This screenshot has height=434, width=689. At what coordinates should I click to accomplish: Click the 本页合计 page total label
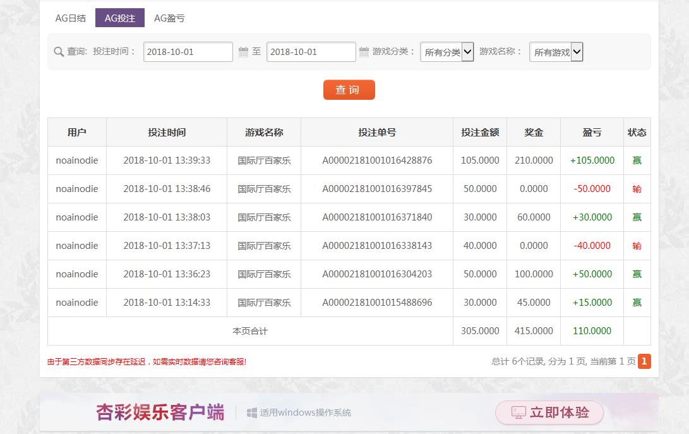[x=250, y=331]
